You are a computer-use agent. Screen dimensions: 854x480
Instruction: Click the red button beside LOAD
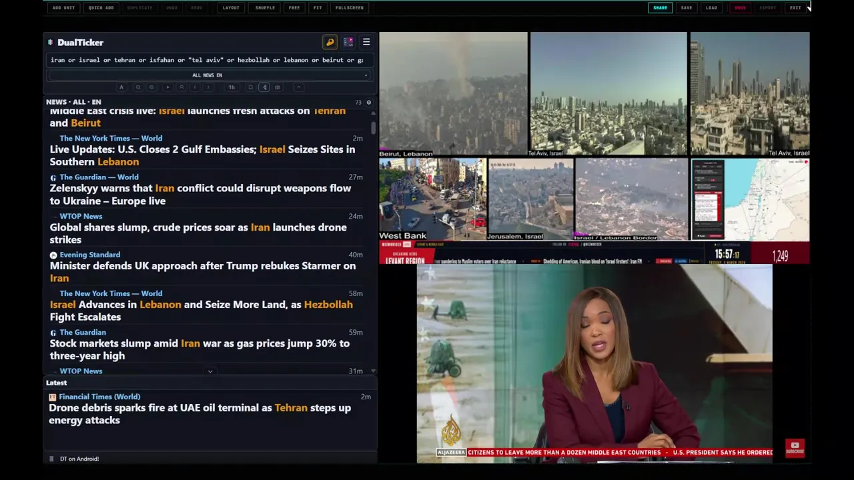coord(740,8)
